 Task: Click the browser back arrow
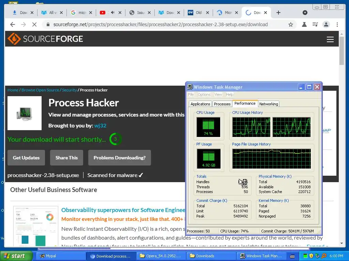(x=13, y=24)
